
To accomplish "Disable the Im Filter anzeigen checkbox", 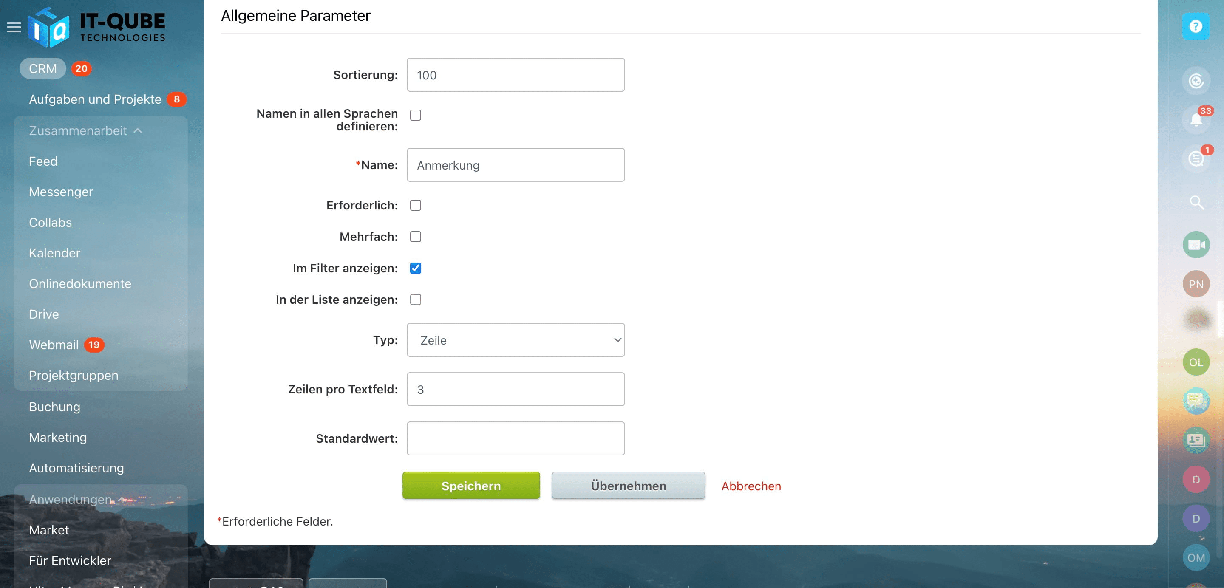I will tap(415, 268).
